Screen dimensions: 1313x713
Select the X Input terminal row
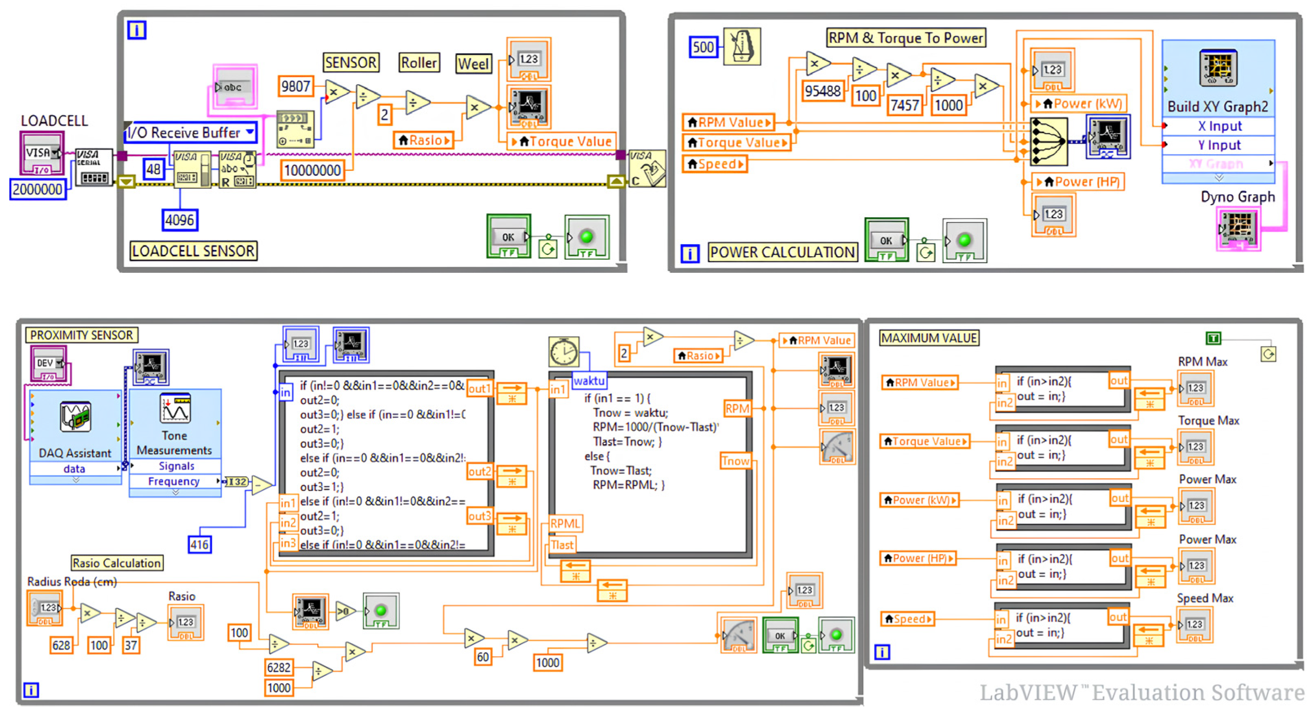[x=1219, y=126]
